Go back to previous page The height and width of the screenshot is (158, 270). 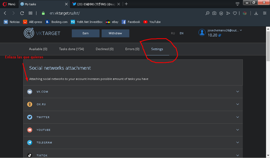tap(5, 13)
